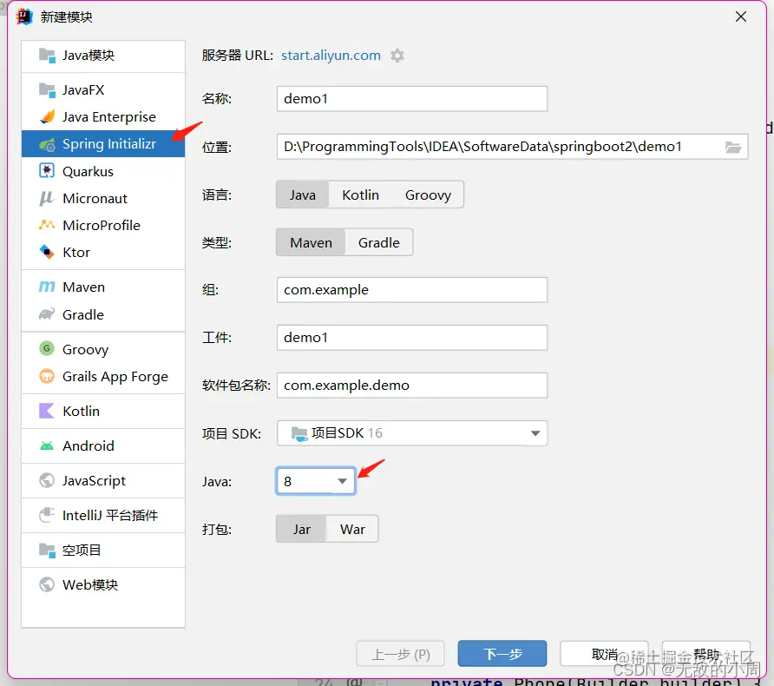The image size is (774, 686).
Task: Choose Quarkus in the sidebar
Action: tap(103, 171)
